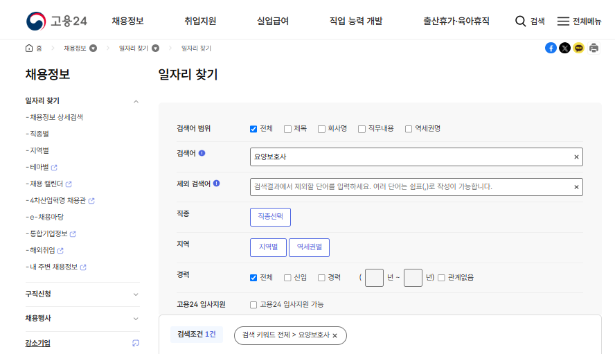Image resolution: width=615 pixels, height=354 pixels.
Task: Open the search magnifier icon
Action: 520,21
